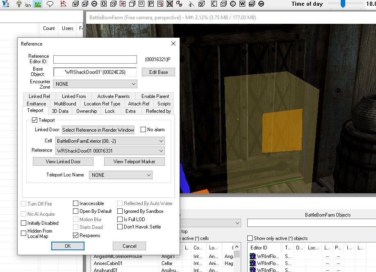Enable the No alarm checkbox

143,130
